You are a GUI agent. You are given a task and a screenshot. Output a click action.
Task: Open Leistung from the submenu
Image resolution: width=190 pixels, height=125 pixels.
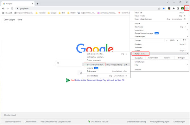[x=106, y=68]
